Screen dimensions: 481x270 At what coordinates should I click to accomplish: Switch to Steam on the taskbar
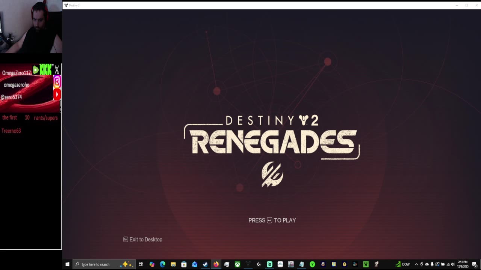click(x=205, y=264)
